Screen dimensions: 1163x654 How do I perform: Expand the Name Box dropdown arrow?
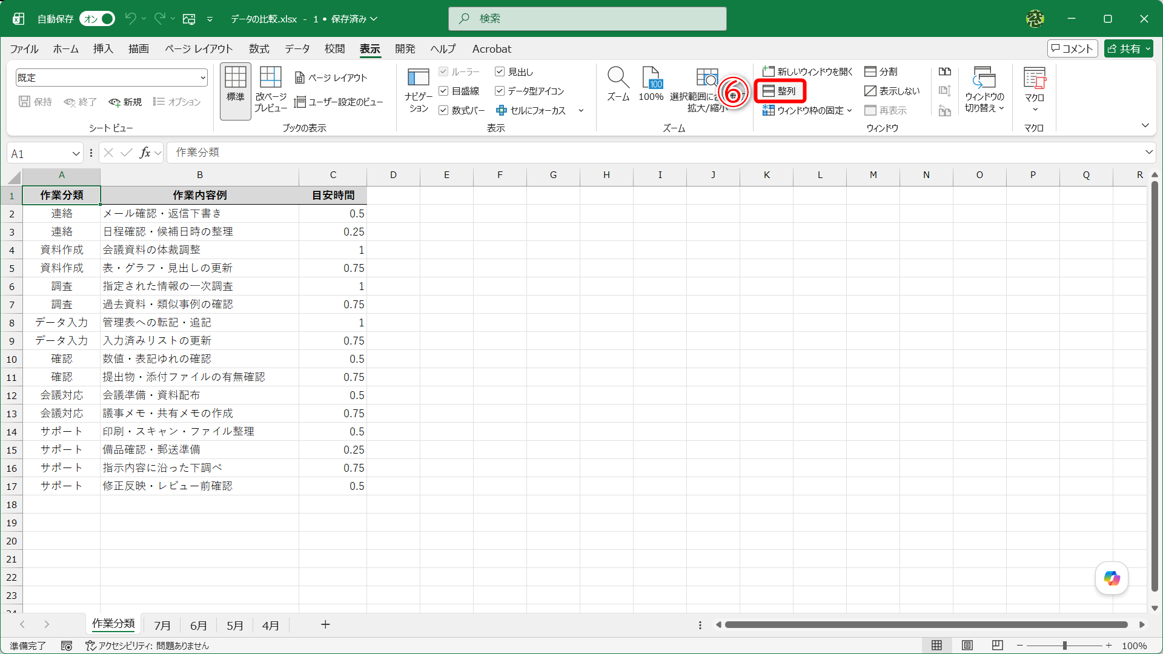(x=76, y=154)
